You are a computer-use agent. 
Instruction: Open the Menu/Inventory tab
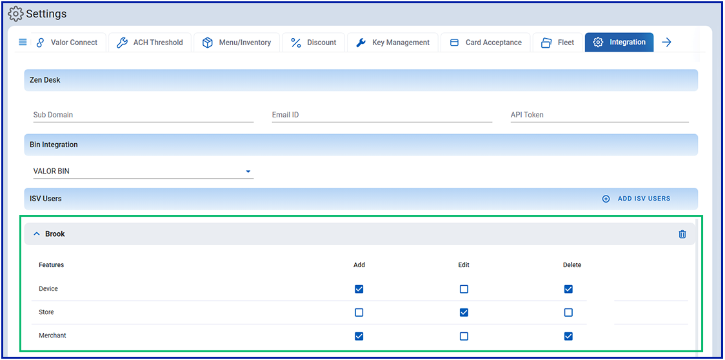pos(237,42)
